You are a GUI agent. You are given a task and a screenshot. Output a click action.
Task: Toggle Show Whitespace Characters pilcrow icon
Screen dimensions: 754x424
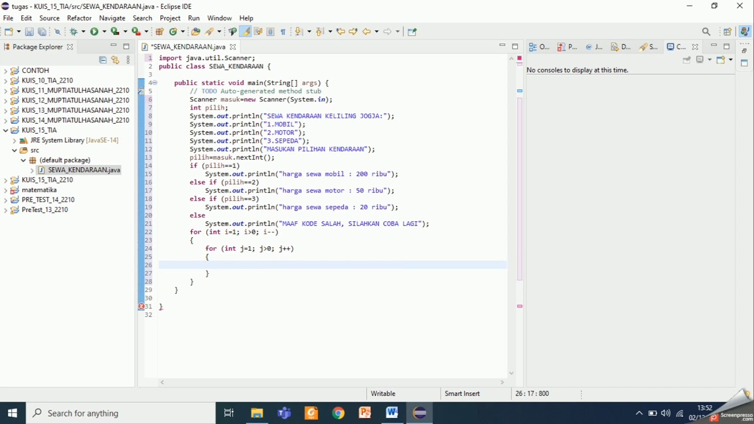pyautogui.click(x=283, y=32)
